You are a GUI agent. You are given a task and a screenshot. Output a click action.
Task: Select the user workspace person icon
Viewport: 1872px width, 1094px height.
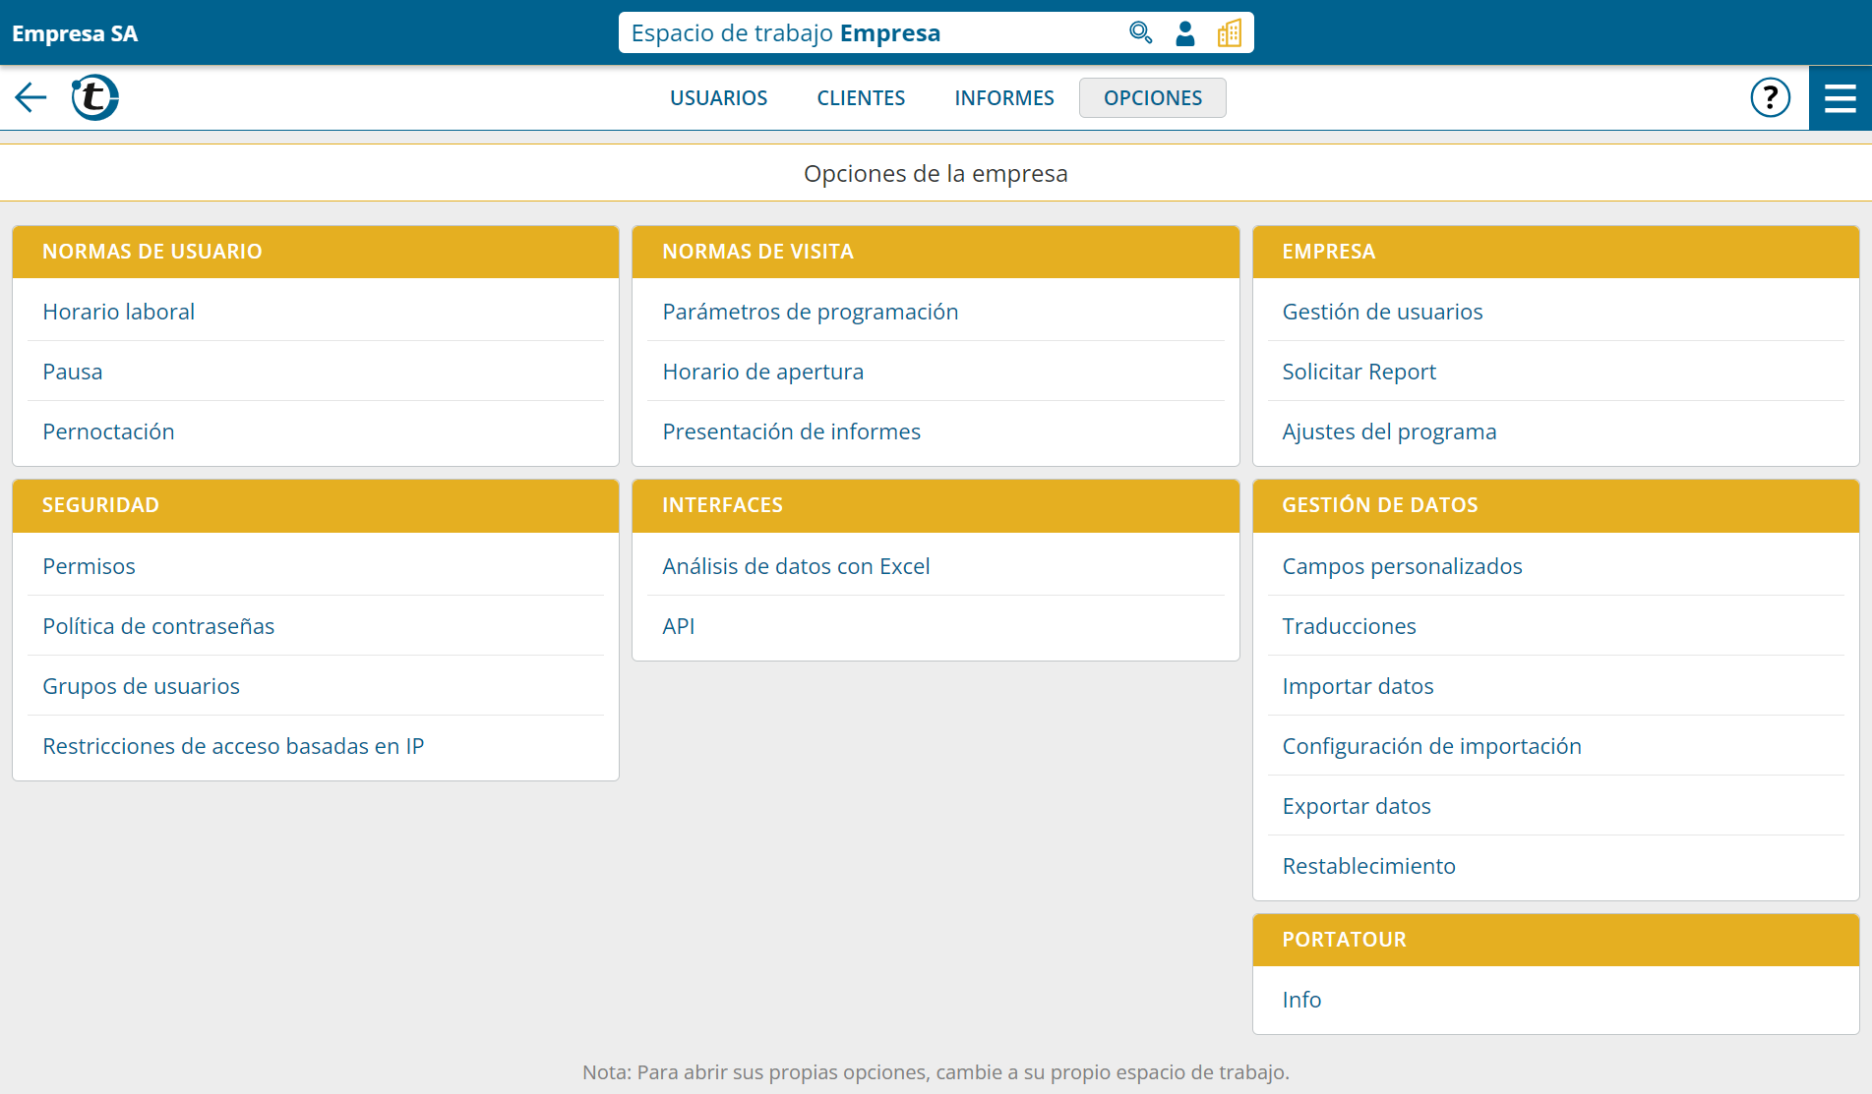[x=1185, y=33]
